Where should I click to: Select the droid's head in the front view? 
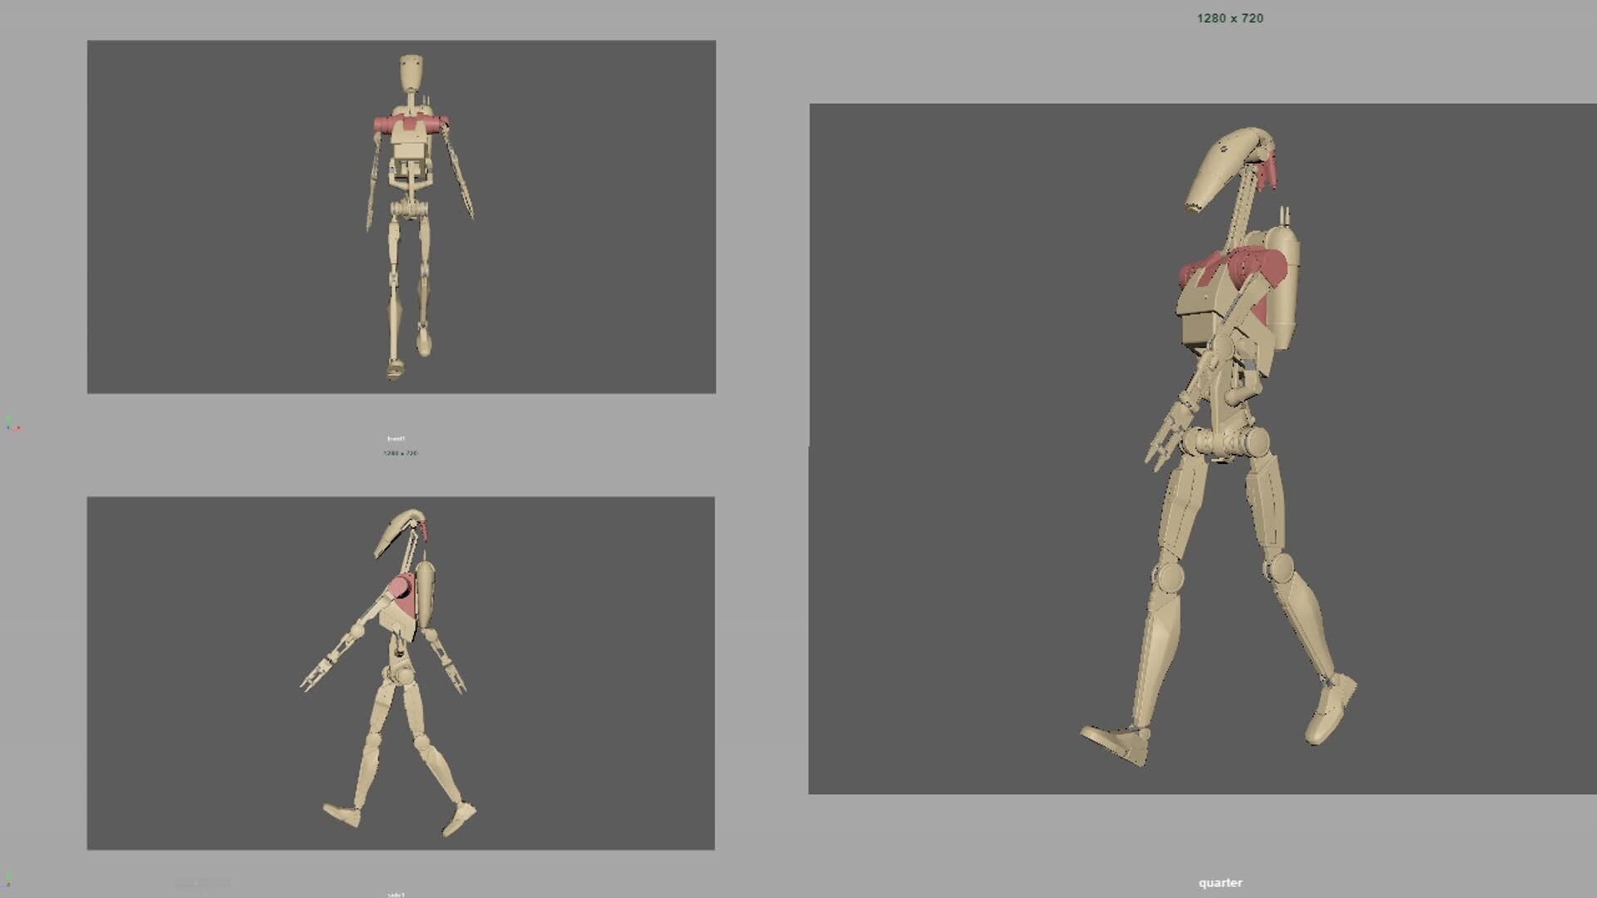pos(411,73)
